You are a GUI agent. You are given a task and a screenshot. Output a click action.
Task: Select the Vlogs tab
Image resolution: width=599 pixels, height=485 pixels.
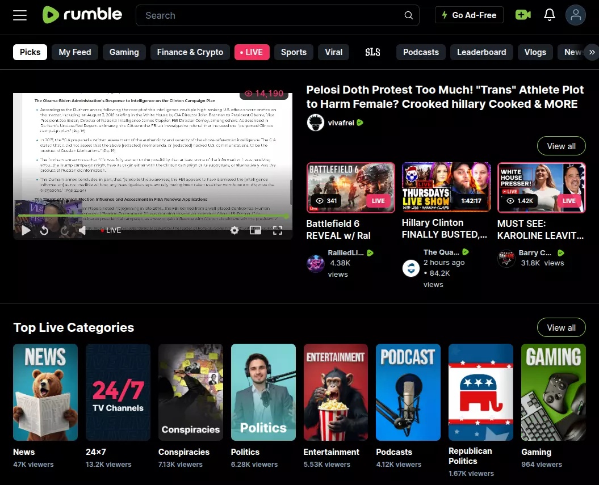[x=535, y=52]
